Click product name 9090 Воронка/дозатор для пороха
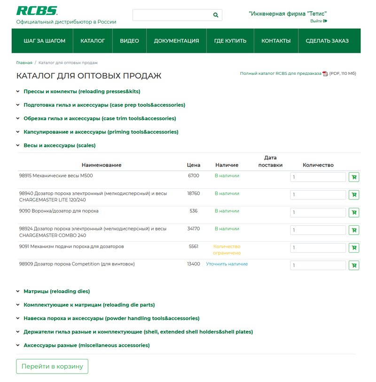The image size is (376, 382). (x=59, y=211)
